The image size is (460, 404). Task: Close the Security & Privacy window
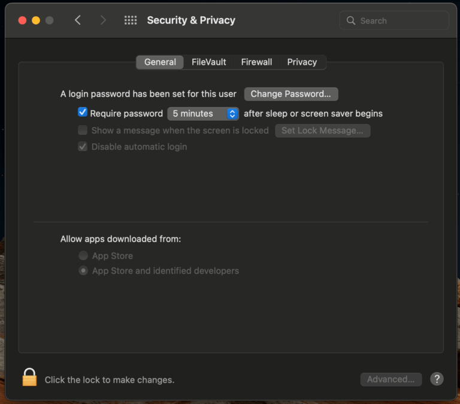click(x=22, y=20)
